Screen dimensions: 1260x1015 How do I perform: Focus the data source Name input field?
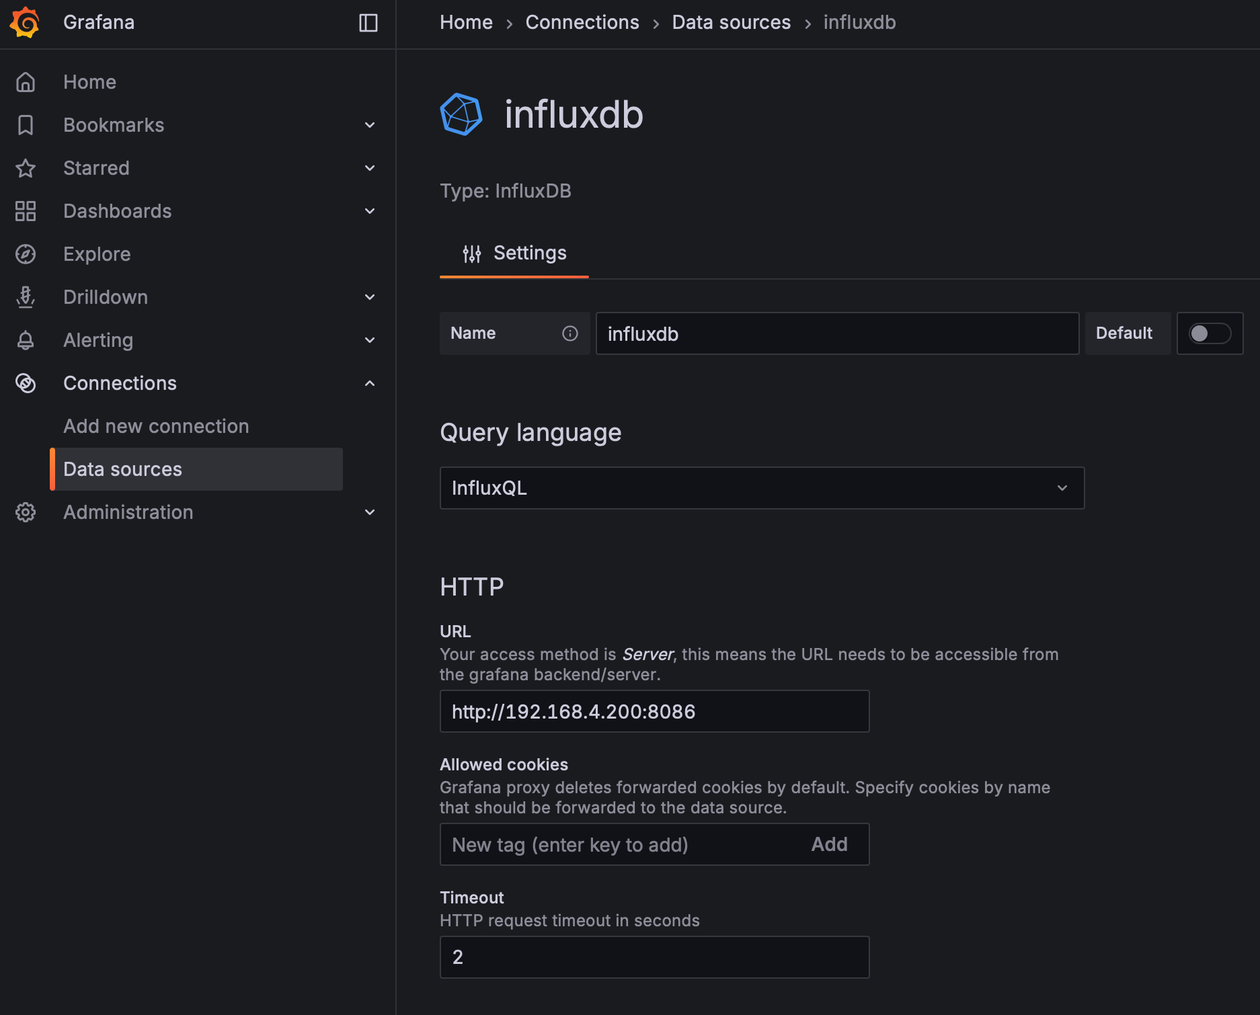click(x=837, y=333)
